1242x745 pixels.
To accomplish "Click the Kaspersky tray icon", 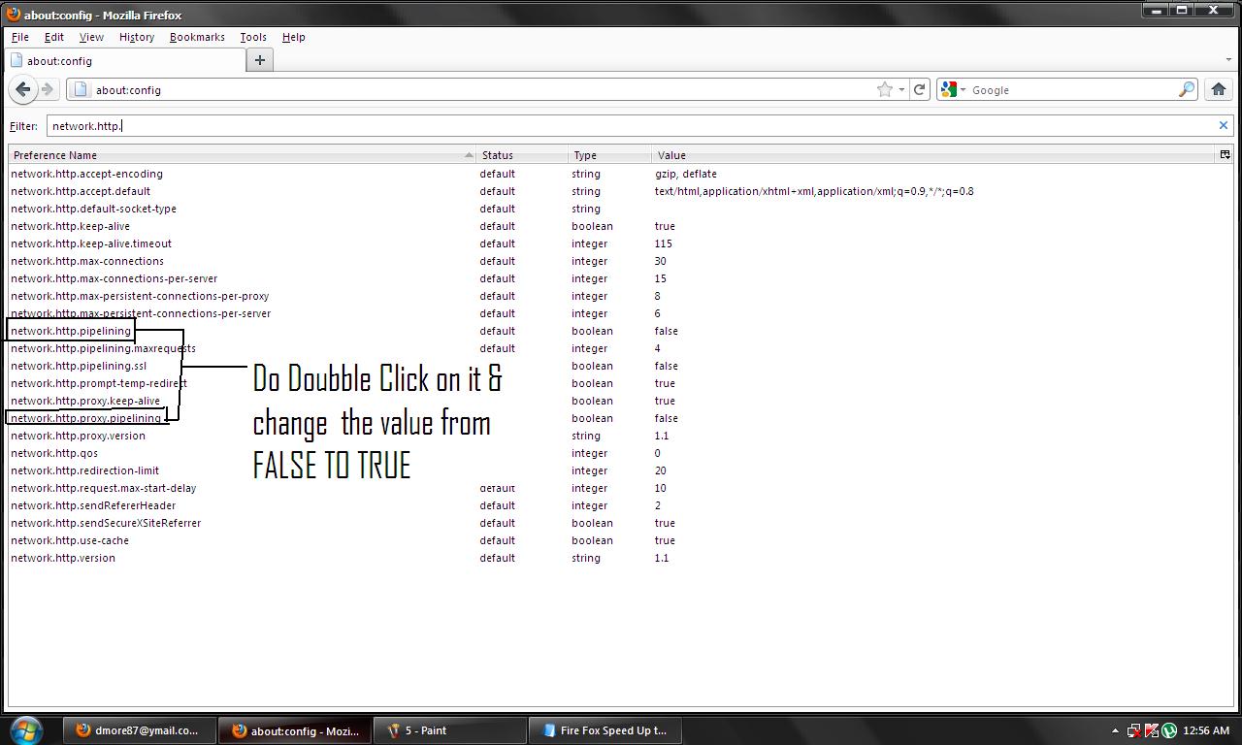I will pos(1152,730).
